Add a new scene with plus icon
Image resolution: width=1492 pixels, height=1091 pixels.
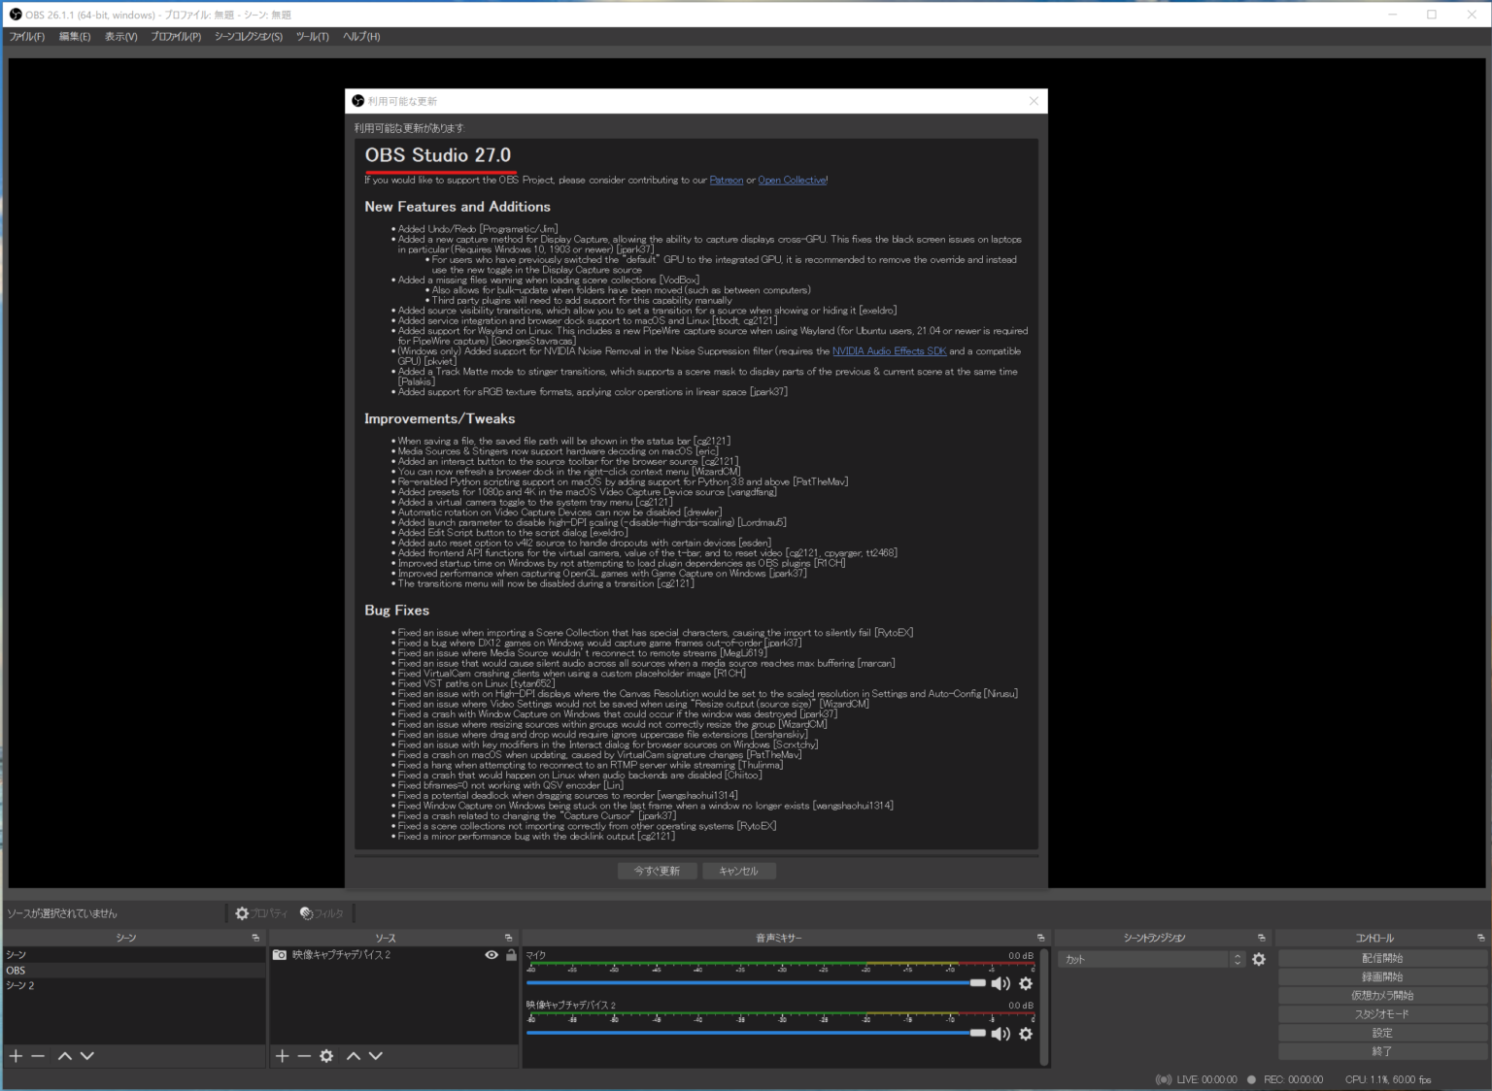(x=16, y=1056)
